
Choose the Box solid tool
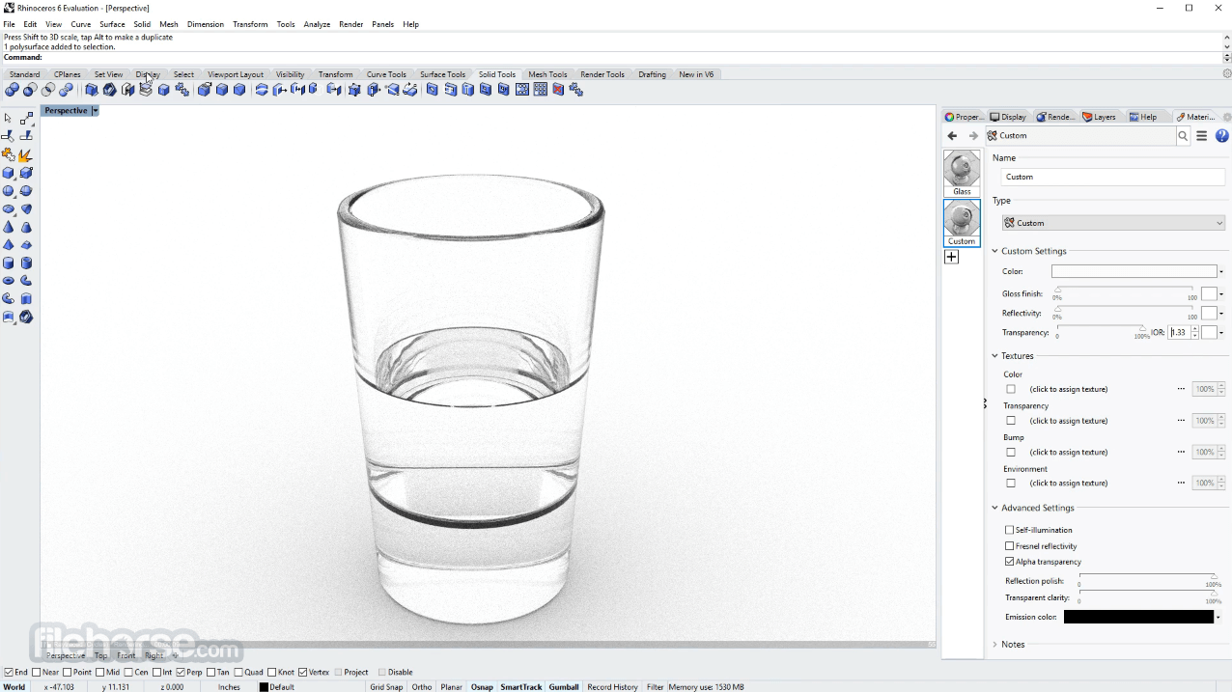9,173
